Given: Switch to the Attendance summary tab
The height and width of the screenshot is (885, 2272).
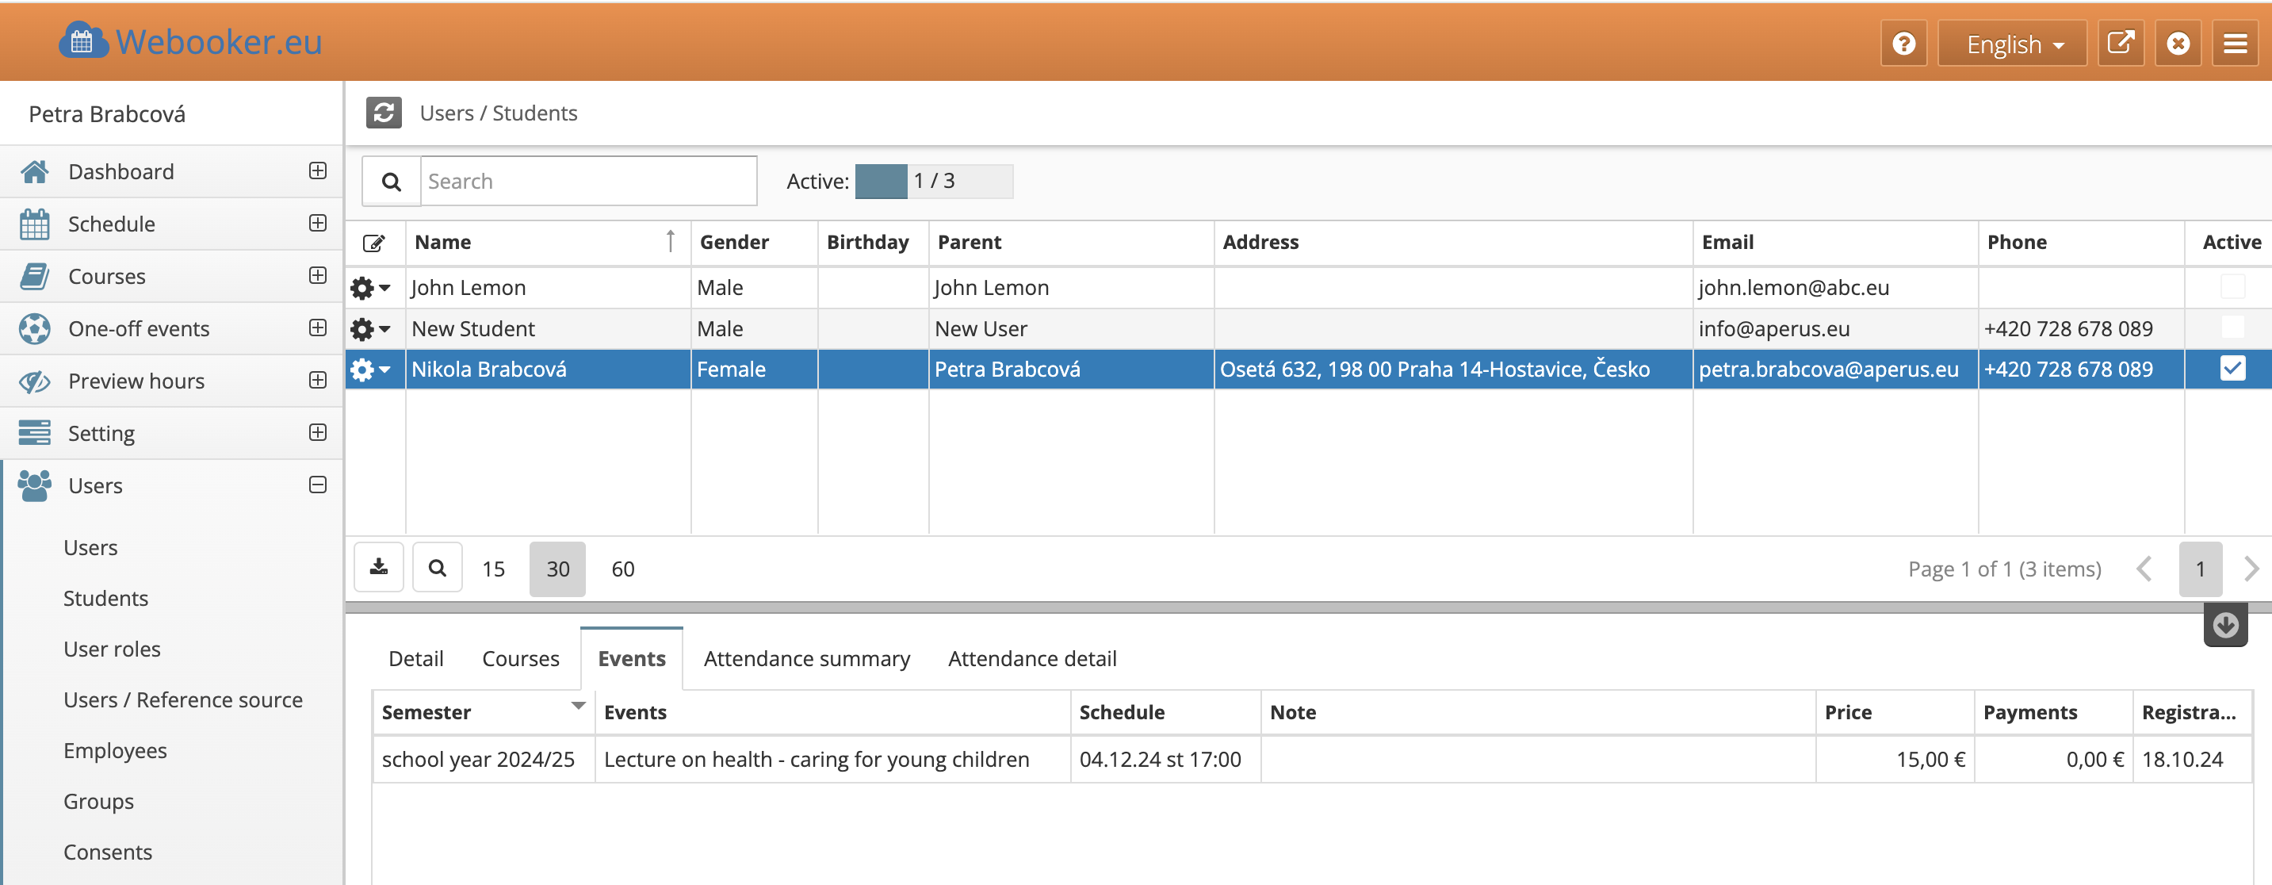Looking at the screenshot, I should coord(806,658).
